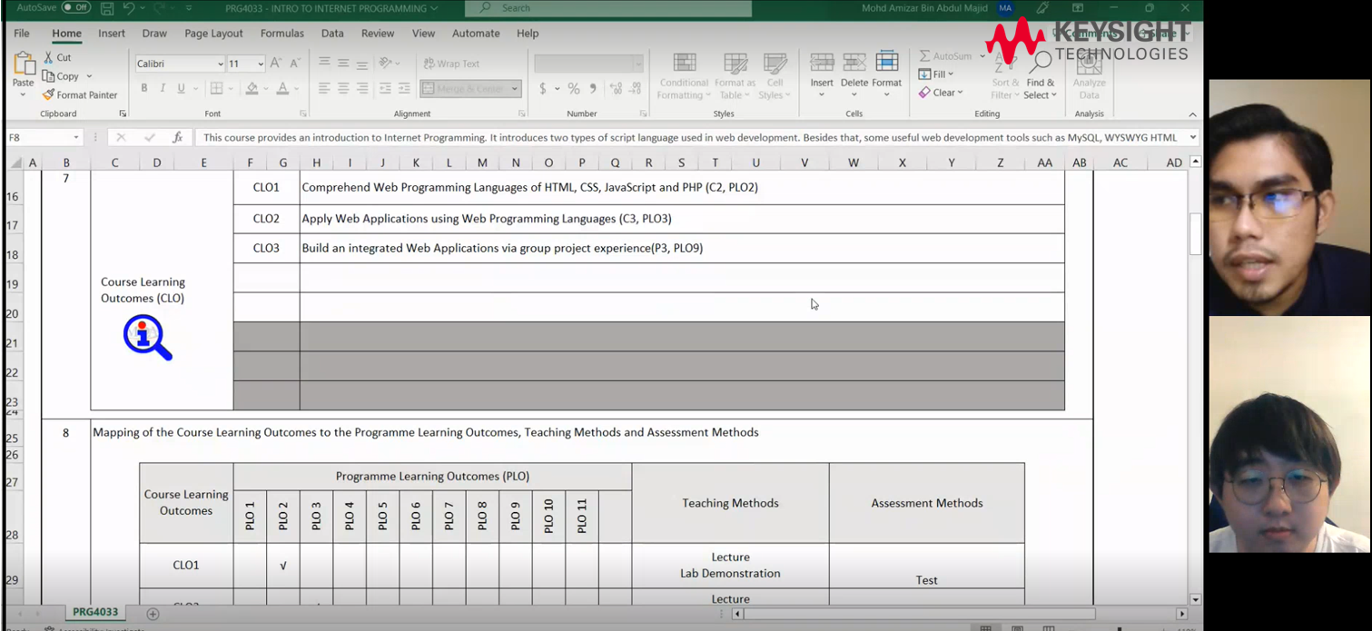Image resolution: width=1372 pixels, height=631 pixels.
Task: Switch to the Draw ribbon tab
Action: click(x=154, y=34)
